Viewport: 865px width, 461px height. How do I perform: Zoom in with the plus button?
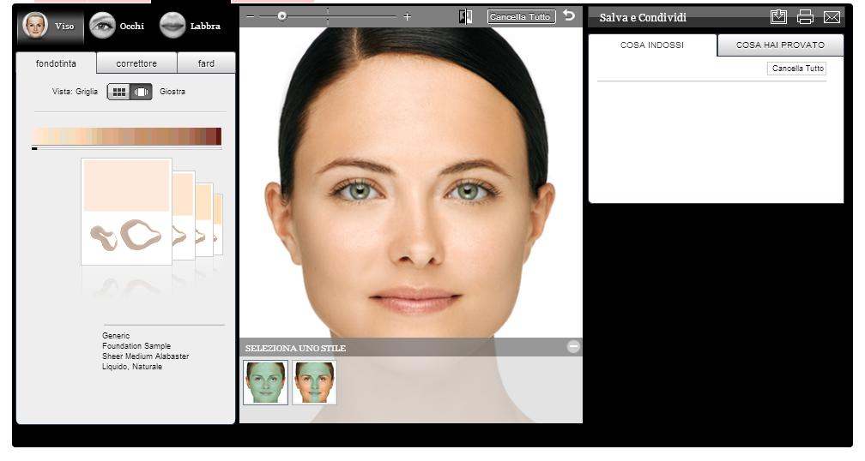[407, 16]
